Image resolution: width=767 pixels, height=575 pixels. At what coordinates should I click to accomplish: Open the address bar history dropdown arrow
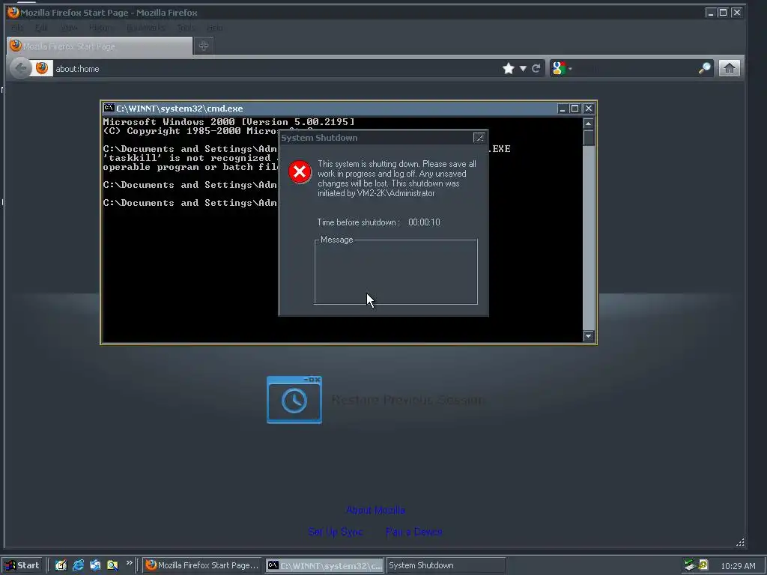coord(523,68)
